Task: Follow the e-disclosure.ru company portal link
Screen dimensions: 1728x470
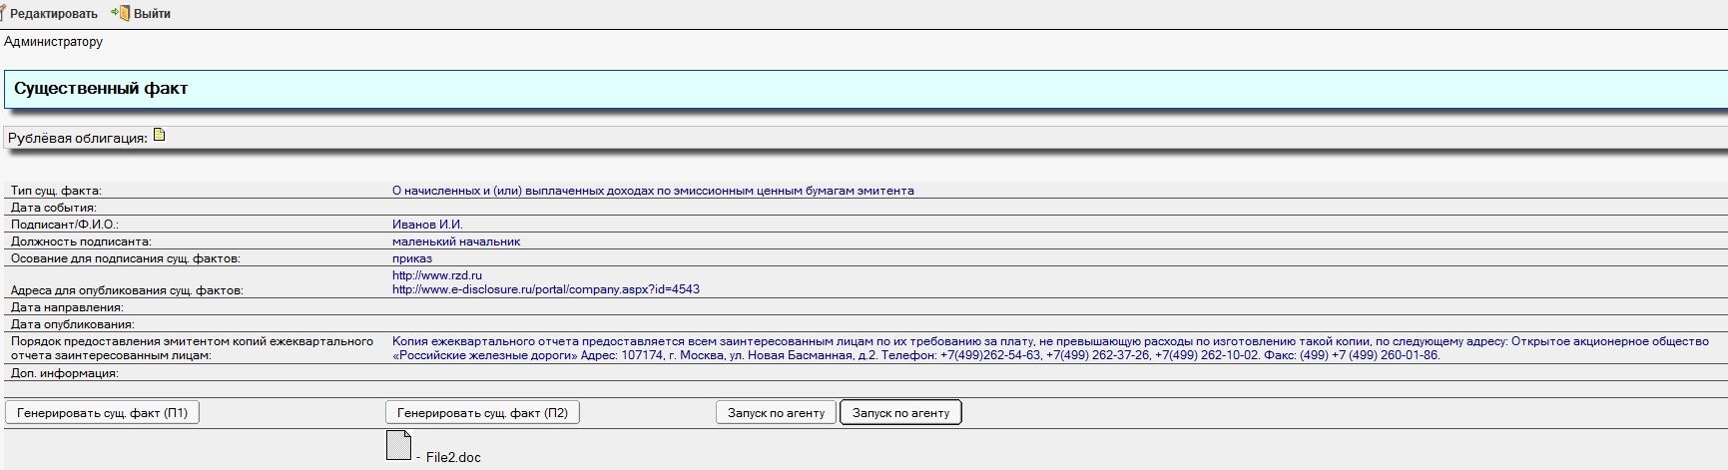Action: tap(545, 289)
